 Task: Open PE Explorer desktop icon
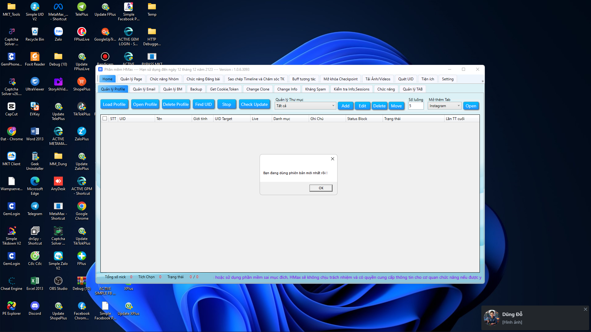pos(11,308)
